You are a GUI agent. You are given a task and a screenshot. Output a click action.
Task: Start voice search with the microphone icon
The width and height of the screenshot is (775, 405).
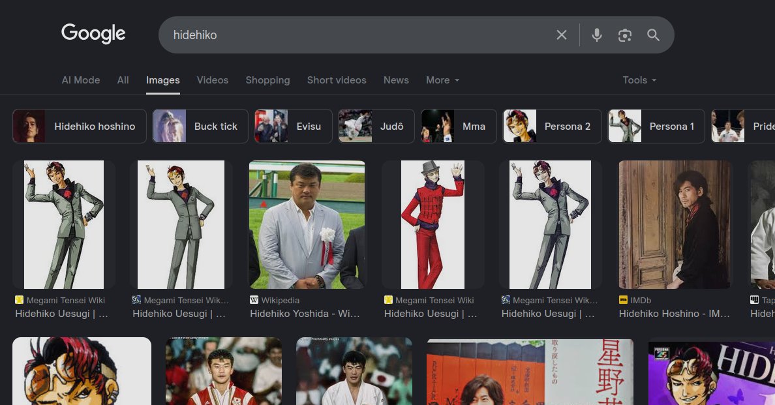(596, 35)
